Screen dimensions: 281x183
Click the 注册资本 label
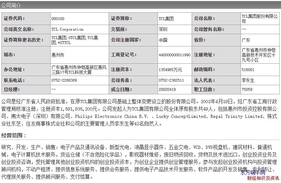pyautogui.click(x=121, y=69)
